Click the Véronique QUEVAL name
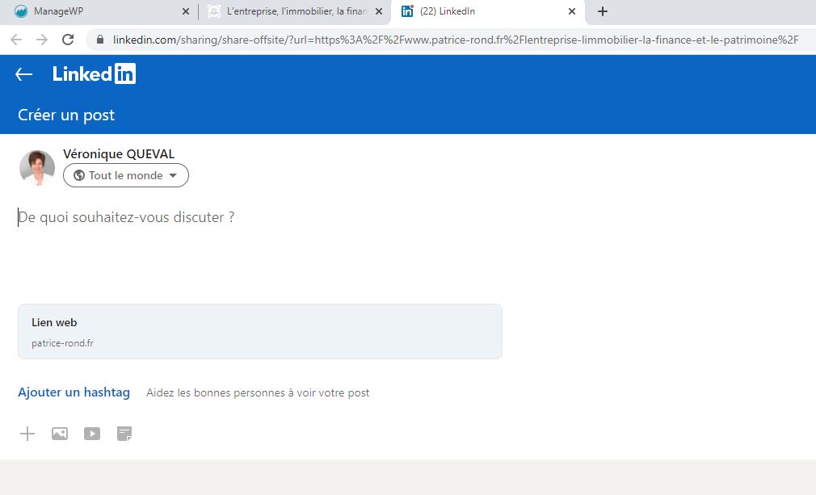 pyautogui.click(x=119, y=154)
